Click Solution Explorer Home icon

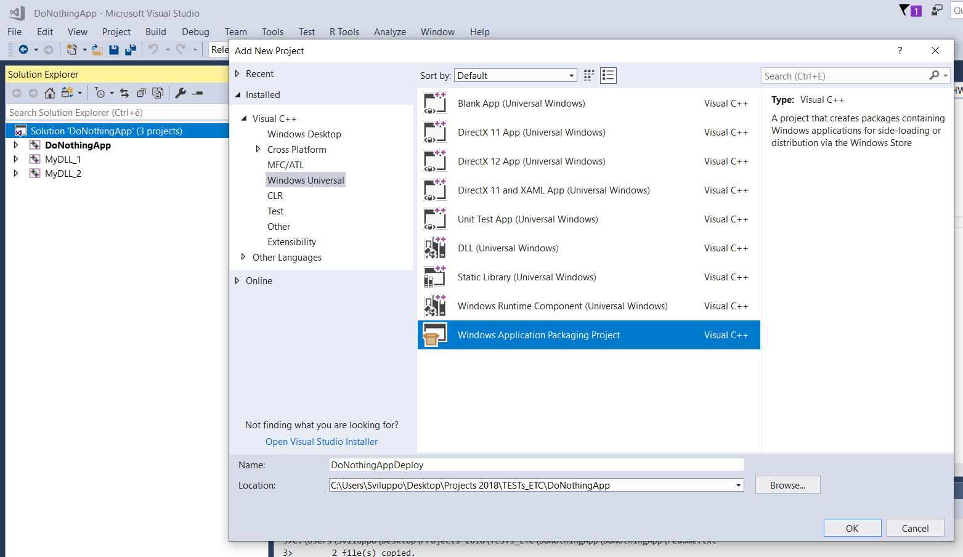click(x=50, y=93)
